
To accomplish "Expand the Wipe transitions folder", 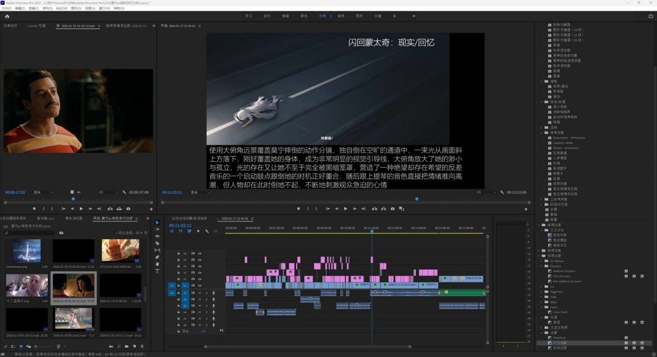I will tap(541, 302).
